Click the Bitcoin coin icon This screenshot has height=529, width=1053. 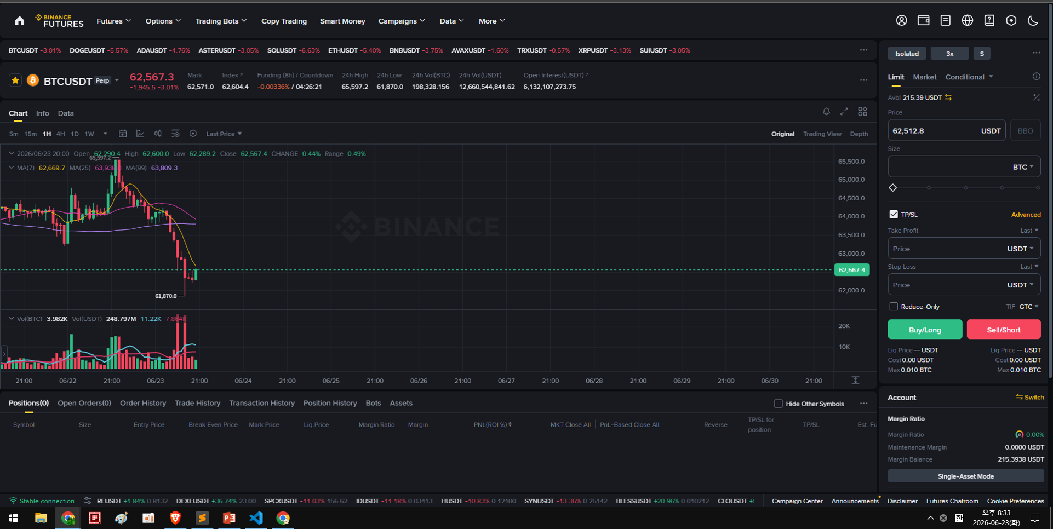pyautogui.click(x=33, y=81)
